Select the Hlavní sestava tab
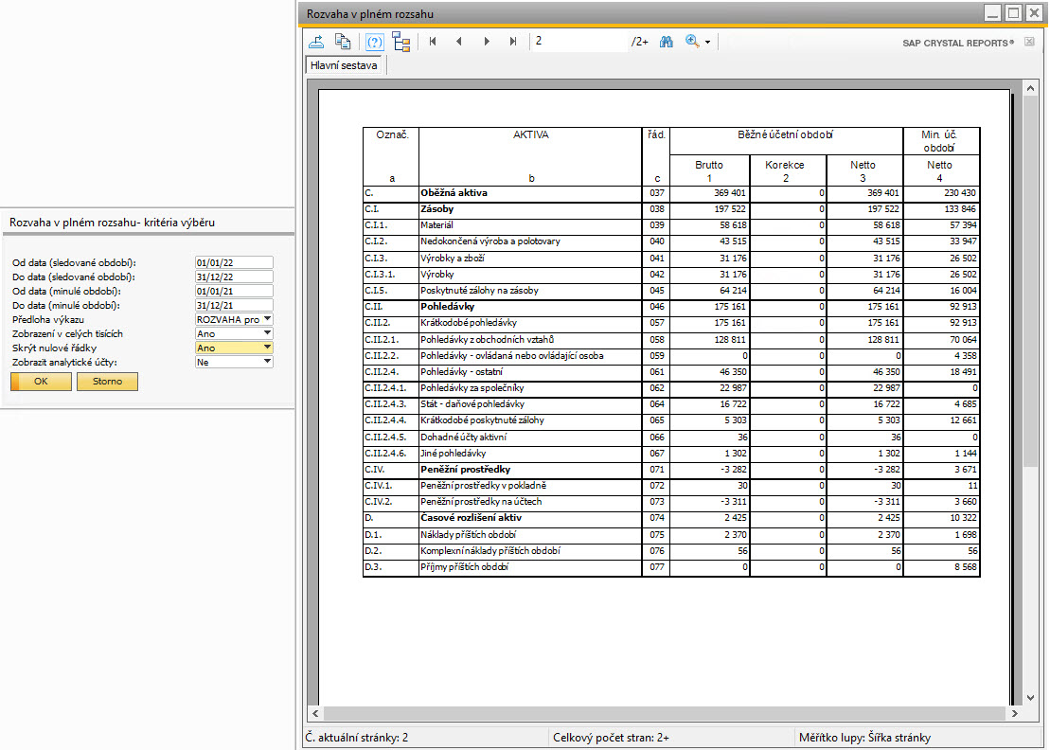The width and height of the screenshot is (1050, 750). (344, 65)
